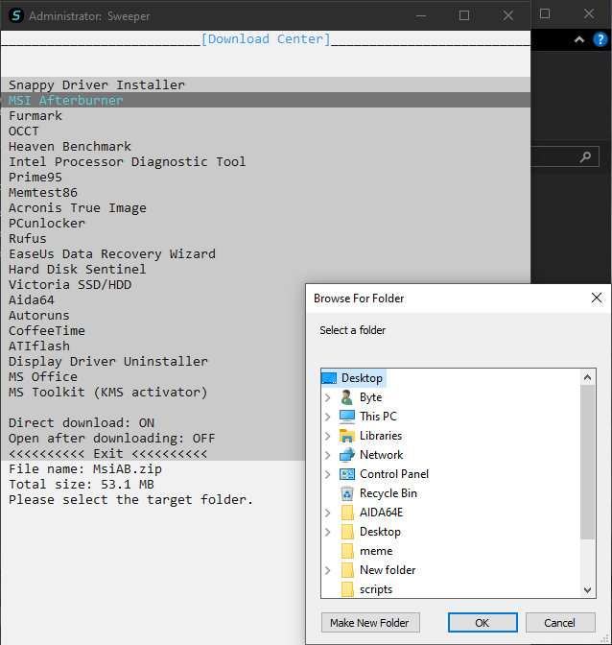Toggle Direct download: ON setting

[x=82, y=423]
